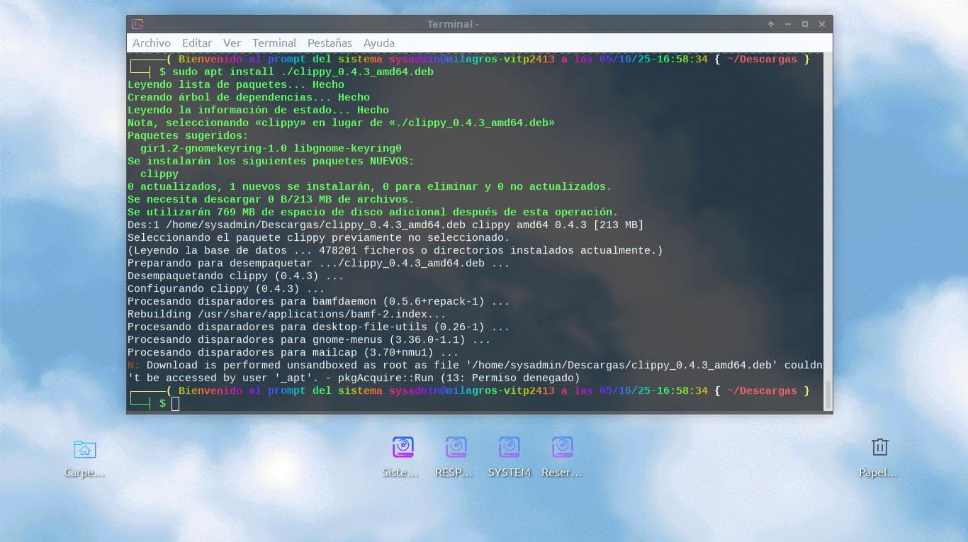968x542 pixels.
Task: Click the terminal cursor at the prompt
Action: click(x=176, y=404)
